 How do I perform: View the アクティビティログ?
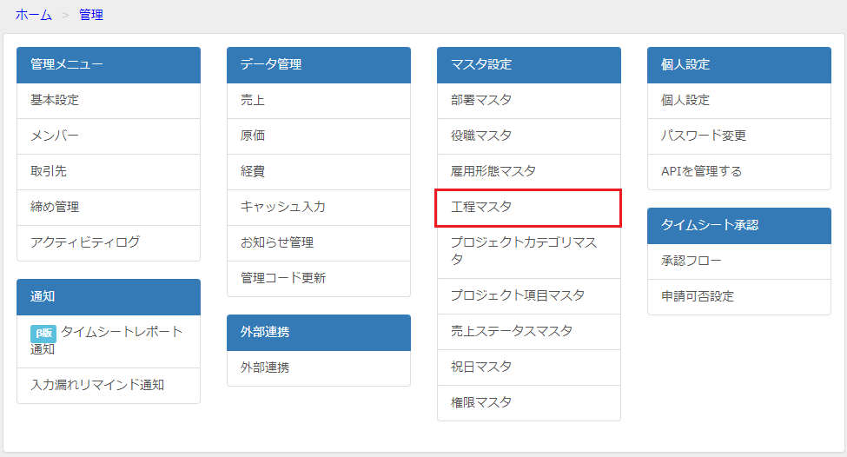point(109,243)
